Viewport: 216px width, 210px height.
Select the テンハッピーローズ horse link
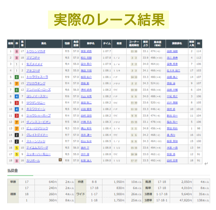[38, 90]
